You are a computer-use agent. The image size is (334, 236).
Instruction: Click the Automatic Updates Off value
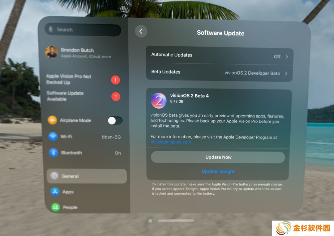point(277,56)
